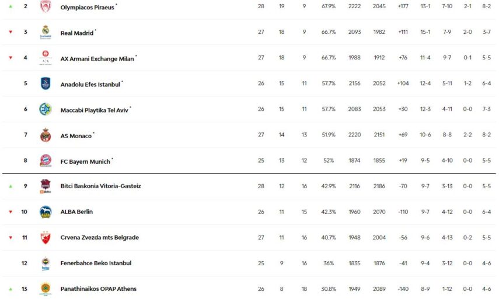The height and width of the screenshot is (299, 499).
Task: Open the Fenerbahce Beko Istanbul link
Action: pyautogui.click(x=96, y=263)
